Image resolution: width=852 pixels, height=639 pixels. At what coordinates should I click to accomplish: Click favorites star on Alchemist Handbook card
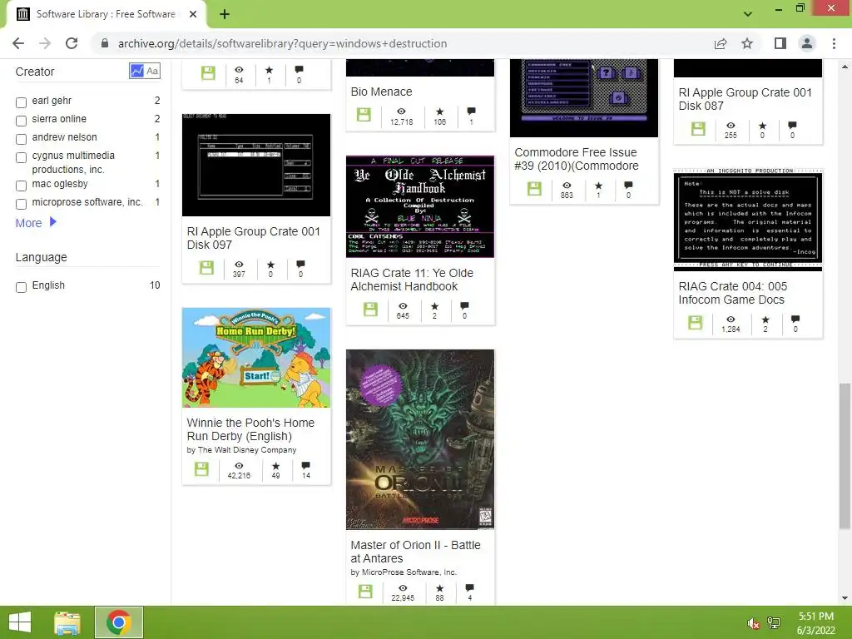coord(434,306)
